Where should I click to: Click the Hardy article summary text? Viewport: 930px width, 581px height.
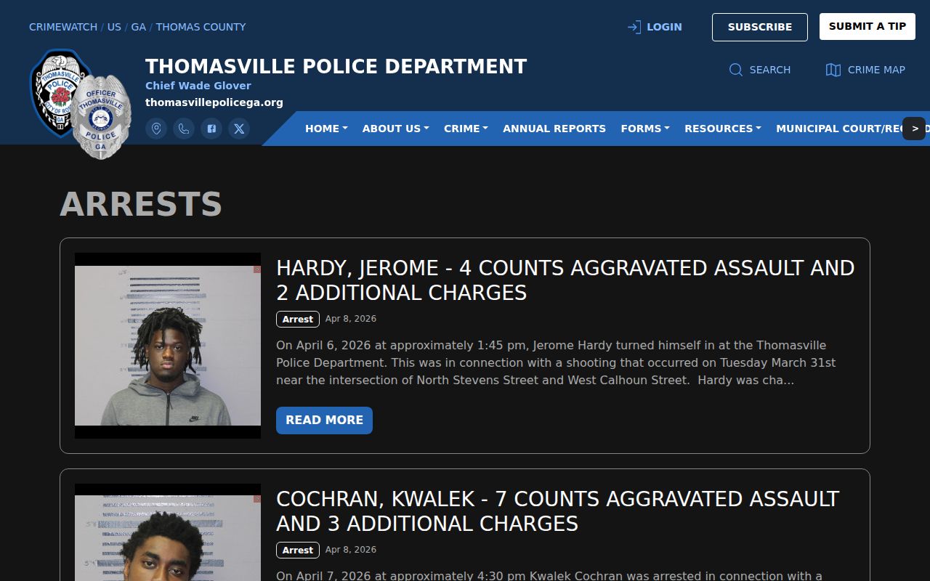pos(556,362)
